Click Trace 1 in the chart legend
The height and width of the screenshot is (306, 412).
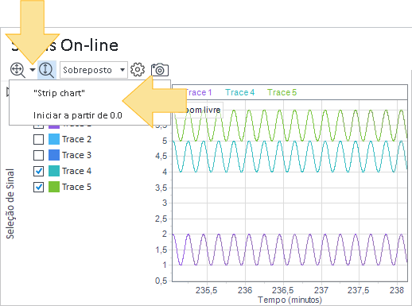199,92
